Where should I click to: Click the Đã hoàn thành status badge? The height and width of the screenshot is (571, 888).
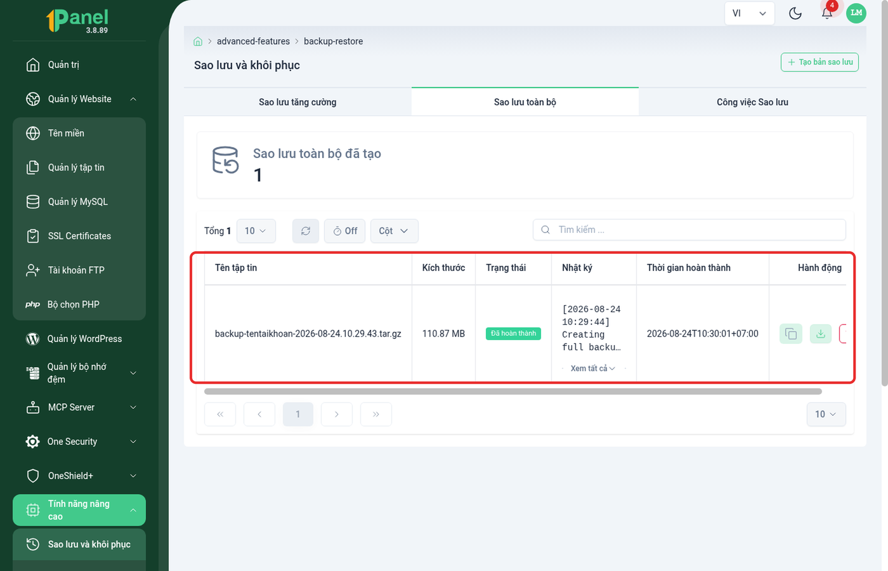tap(513, 334)
